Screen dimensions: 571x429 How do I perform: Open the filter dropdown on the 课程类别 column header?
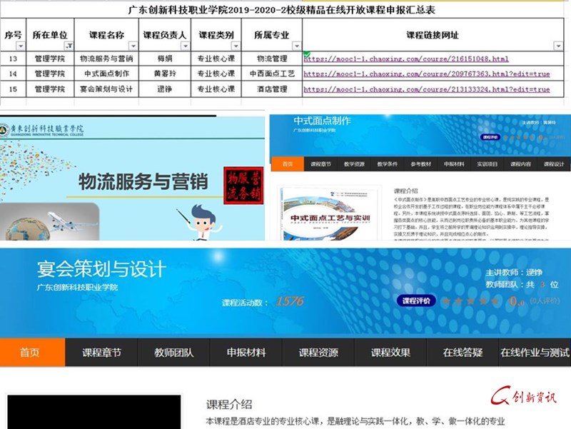[x=236, y=44]
